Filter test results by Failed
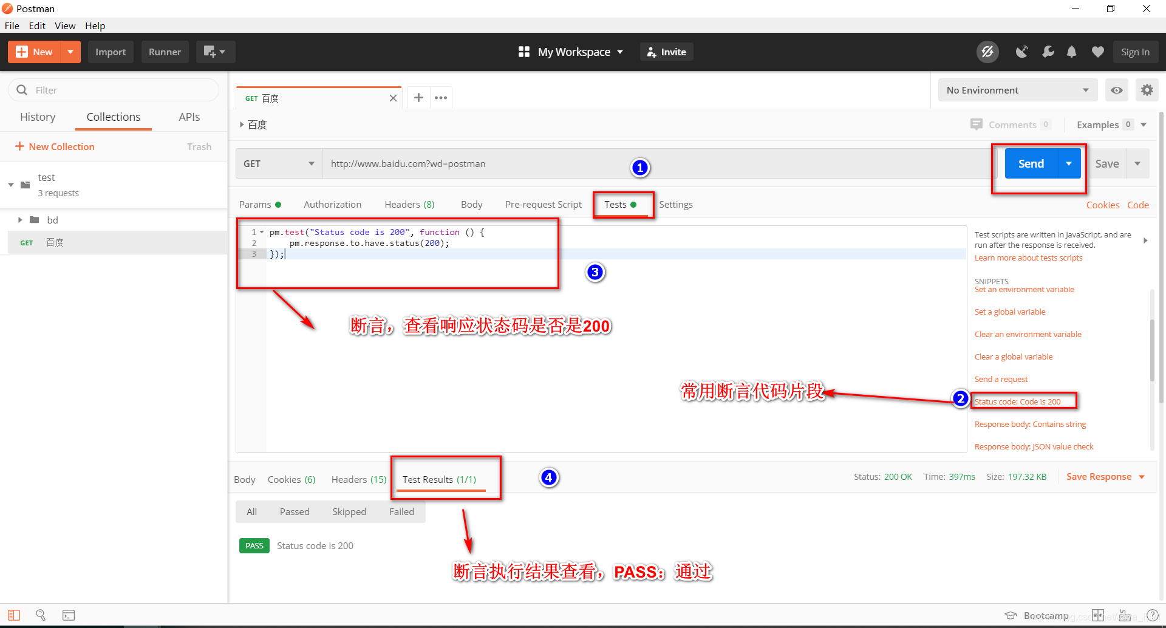Viewport: 1166px width, 628px height. pyautogui.click(x=401, y=512)
